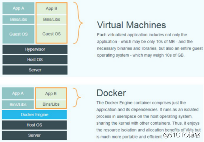This screenshot has width=204, height=142.
Task: Select teal Bins/Libs block above Docker Engine
Action: [x=18, y=105]
